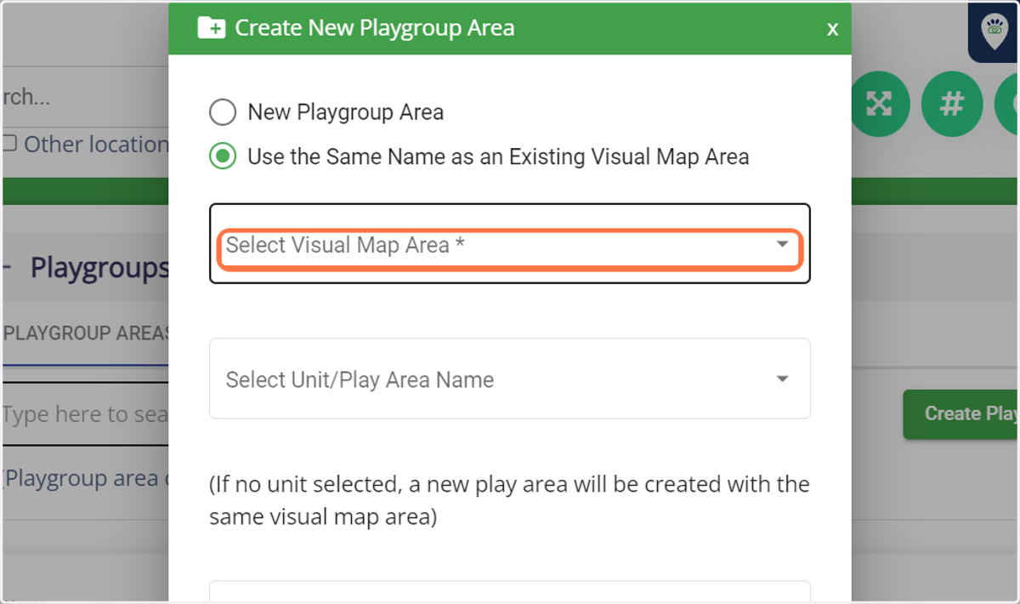Select Use the Same Name as Existing radio
The image size is (1020, 604).
pos(223,157)
